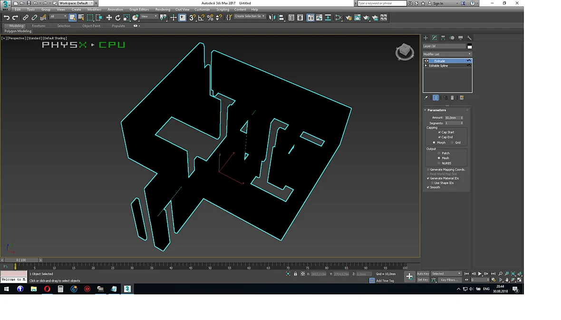Expand the Editable Spline stack entry

pos(426,66)
